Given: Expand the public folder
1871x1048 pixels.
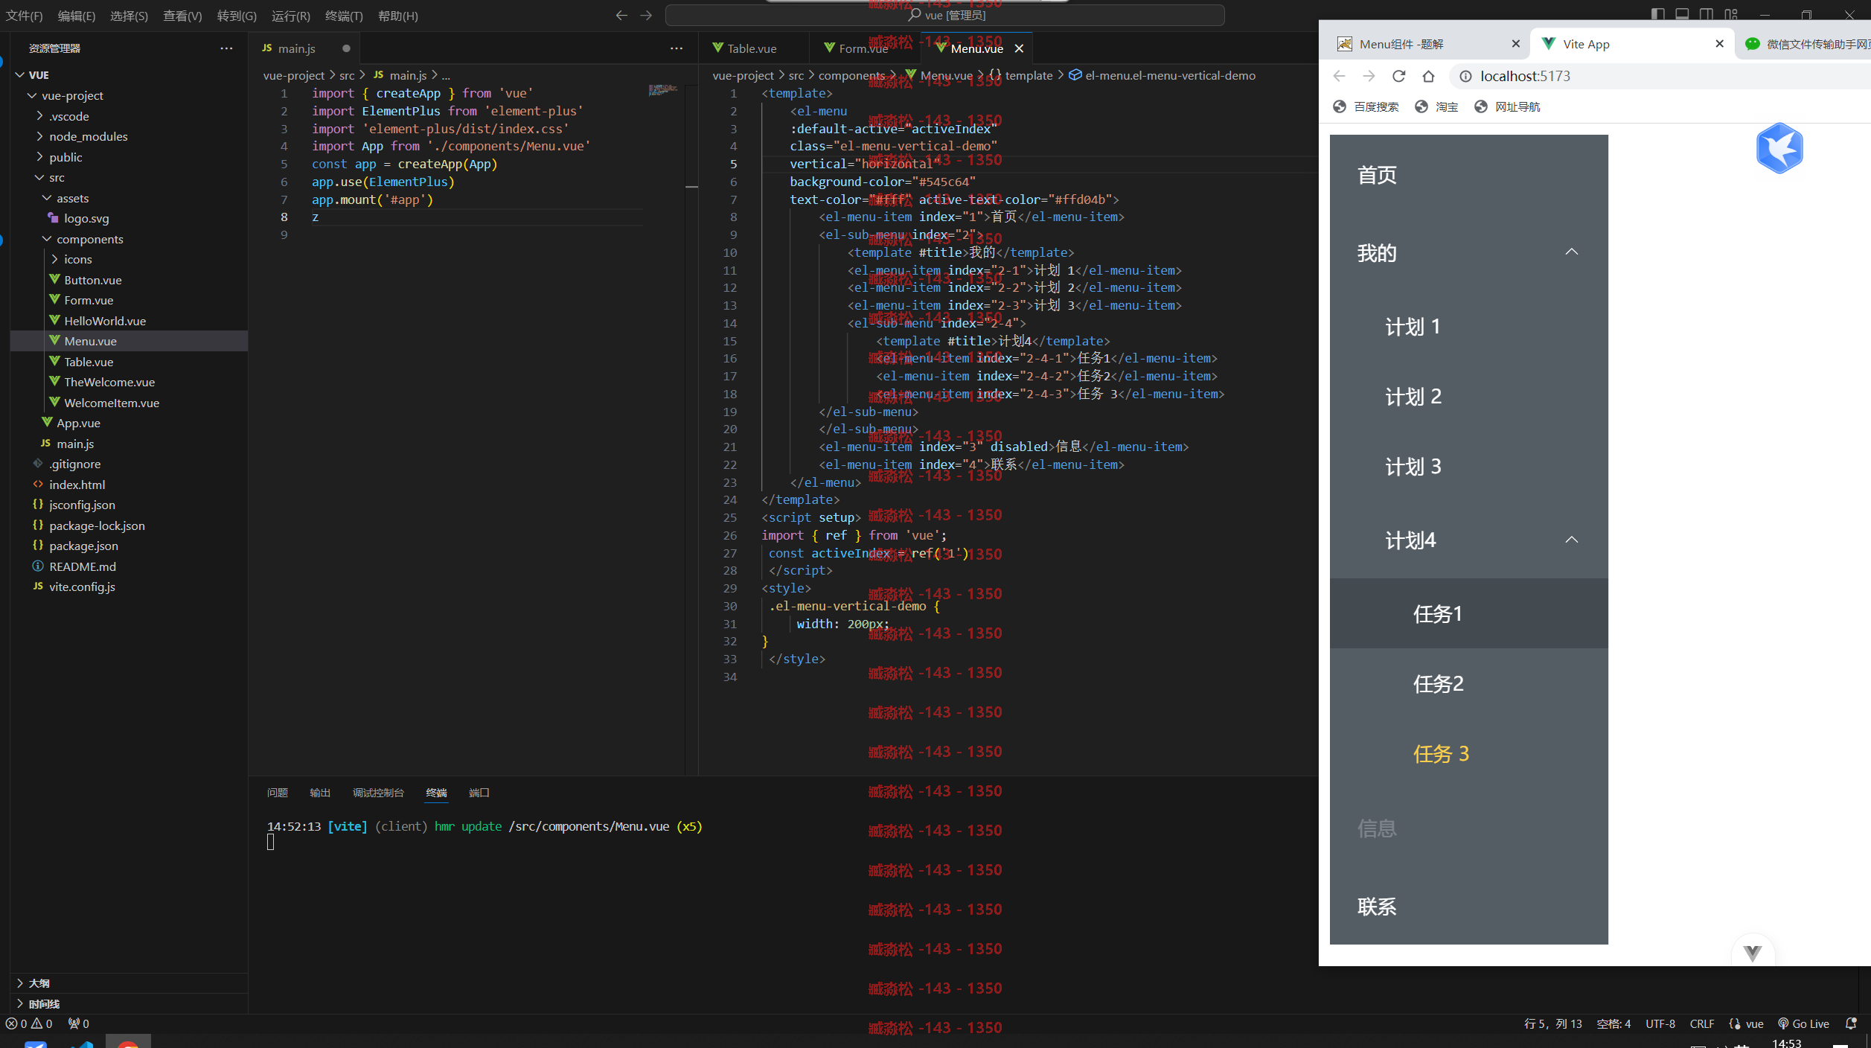Looking at the screenshot, I should [x=39, y=157].
